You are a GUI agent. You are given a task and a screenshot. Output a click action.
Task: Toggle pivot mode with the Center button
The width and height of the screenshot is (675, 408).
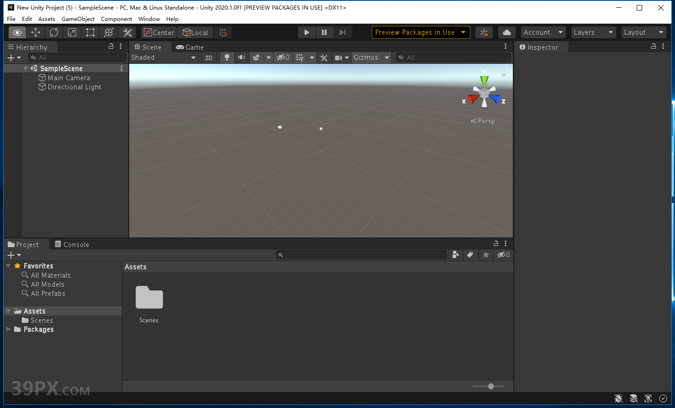click(159, 32)
